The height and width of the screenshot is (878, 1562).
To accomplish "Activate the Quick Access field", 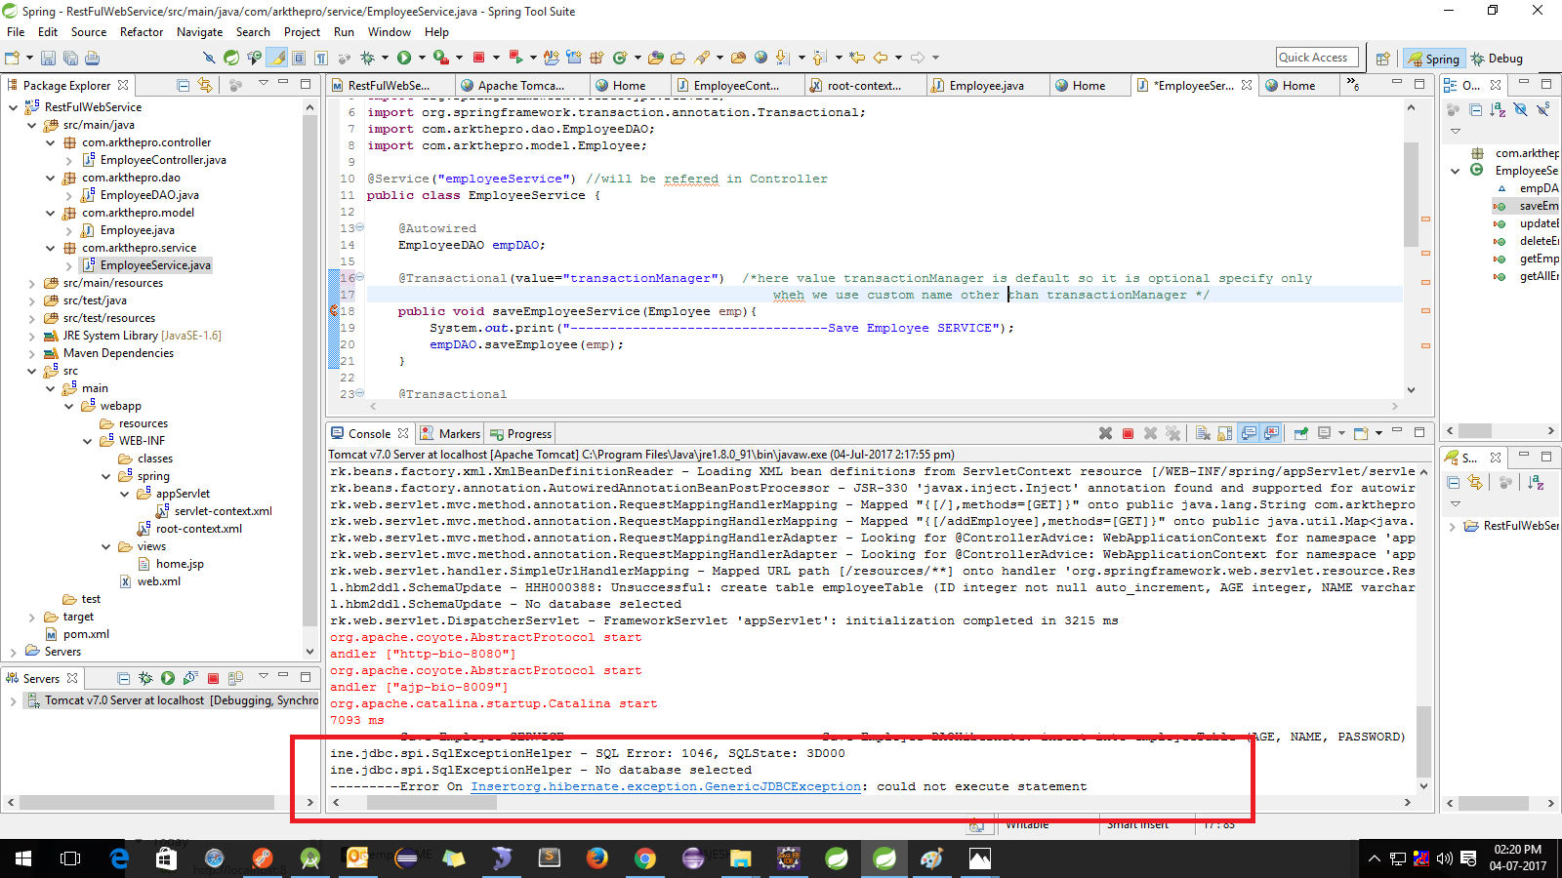I will [x=1316, y=57].
